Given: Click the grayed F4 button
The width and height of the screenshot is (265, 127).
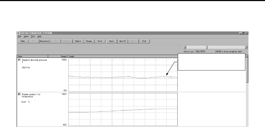Looking at the screenshot, I should [55, 41].
